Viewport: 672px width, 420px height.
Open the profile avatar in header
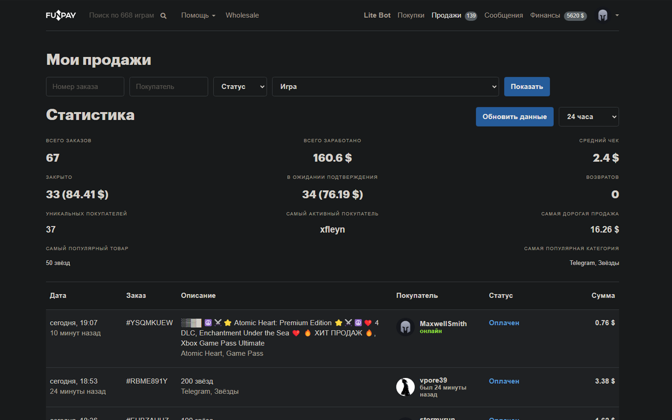click(x=603, y=16)
